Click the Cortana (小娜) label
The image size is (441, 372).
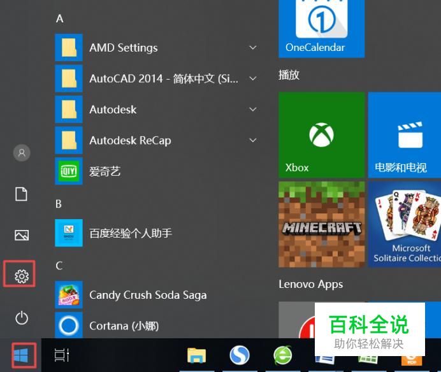click(124, 326)
